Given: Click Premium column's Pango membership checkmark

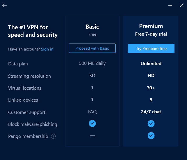Looking at the screenshot, I should [151, 136].
